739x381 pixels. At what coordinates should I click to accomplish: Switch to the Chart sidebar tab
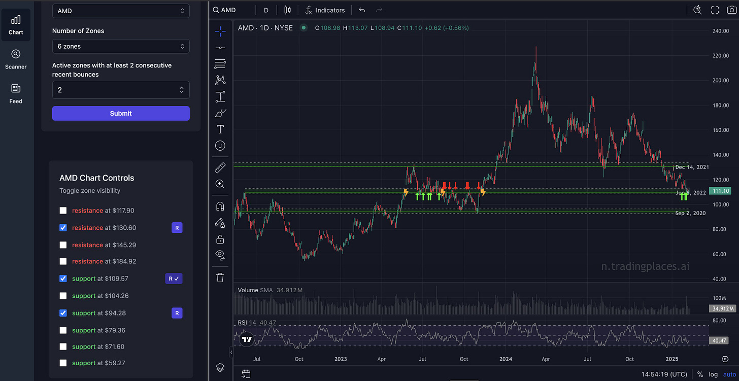16,25
